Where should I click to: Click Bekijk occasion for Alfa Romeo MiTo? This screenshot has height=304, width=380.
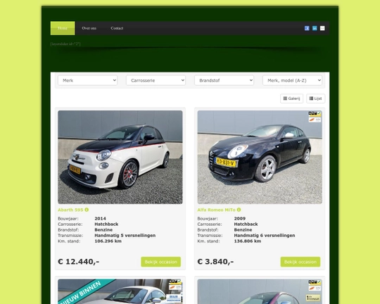click(300, 262)
